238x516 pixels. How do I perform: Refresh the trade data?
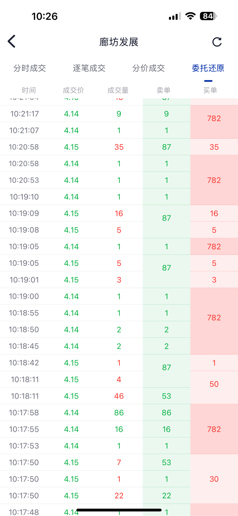[x=217, y=42]
